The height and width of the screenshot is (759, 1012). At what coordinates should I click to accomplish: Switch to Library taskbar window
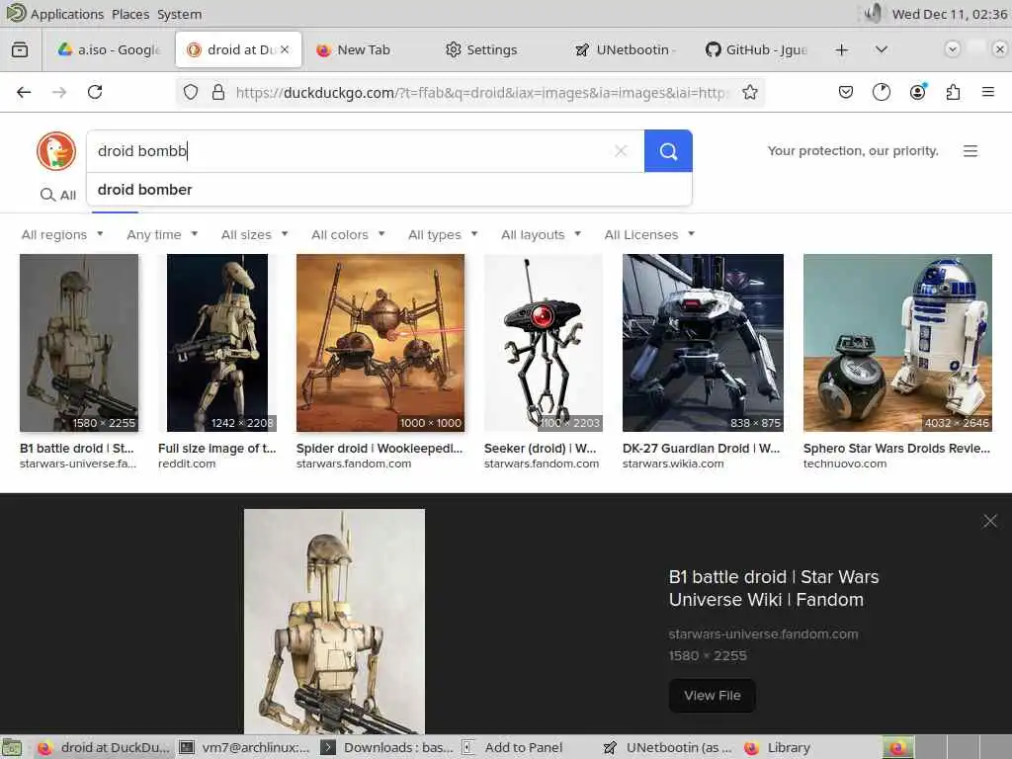(x=777, y=747)
